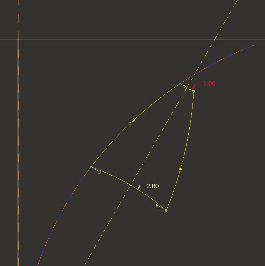Click the tangent constraint symbol on upper arc
Viewport: 265px width, 266px height.
pos(132,122)
